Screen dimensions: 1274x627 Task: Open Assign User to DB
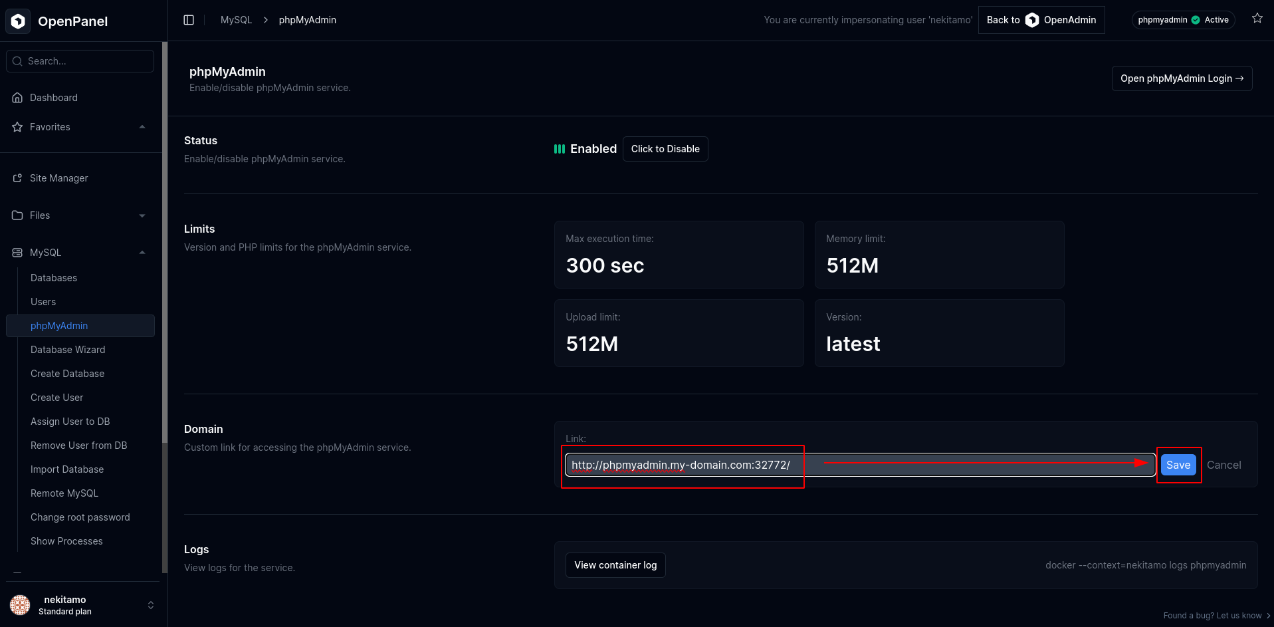pos(70,422)
